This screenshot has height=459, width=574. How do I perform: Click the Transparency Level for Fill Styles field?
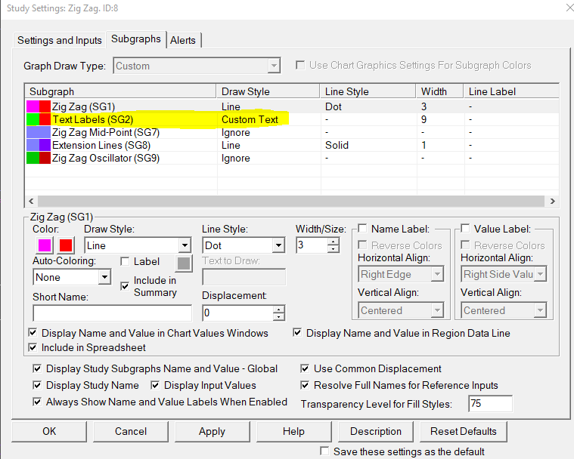click(491, 403)
